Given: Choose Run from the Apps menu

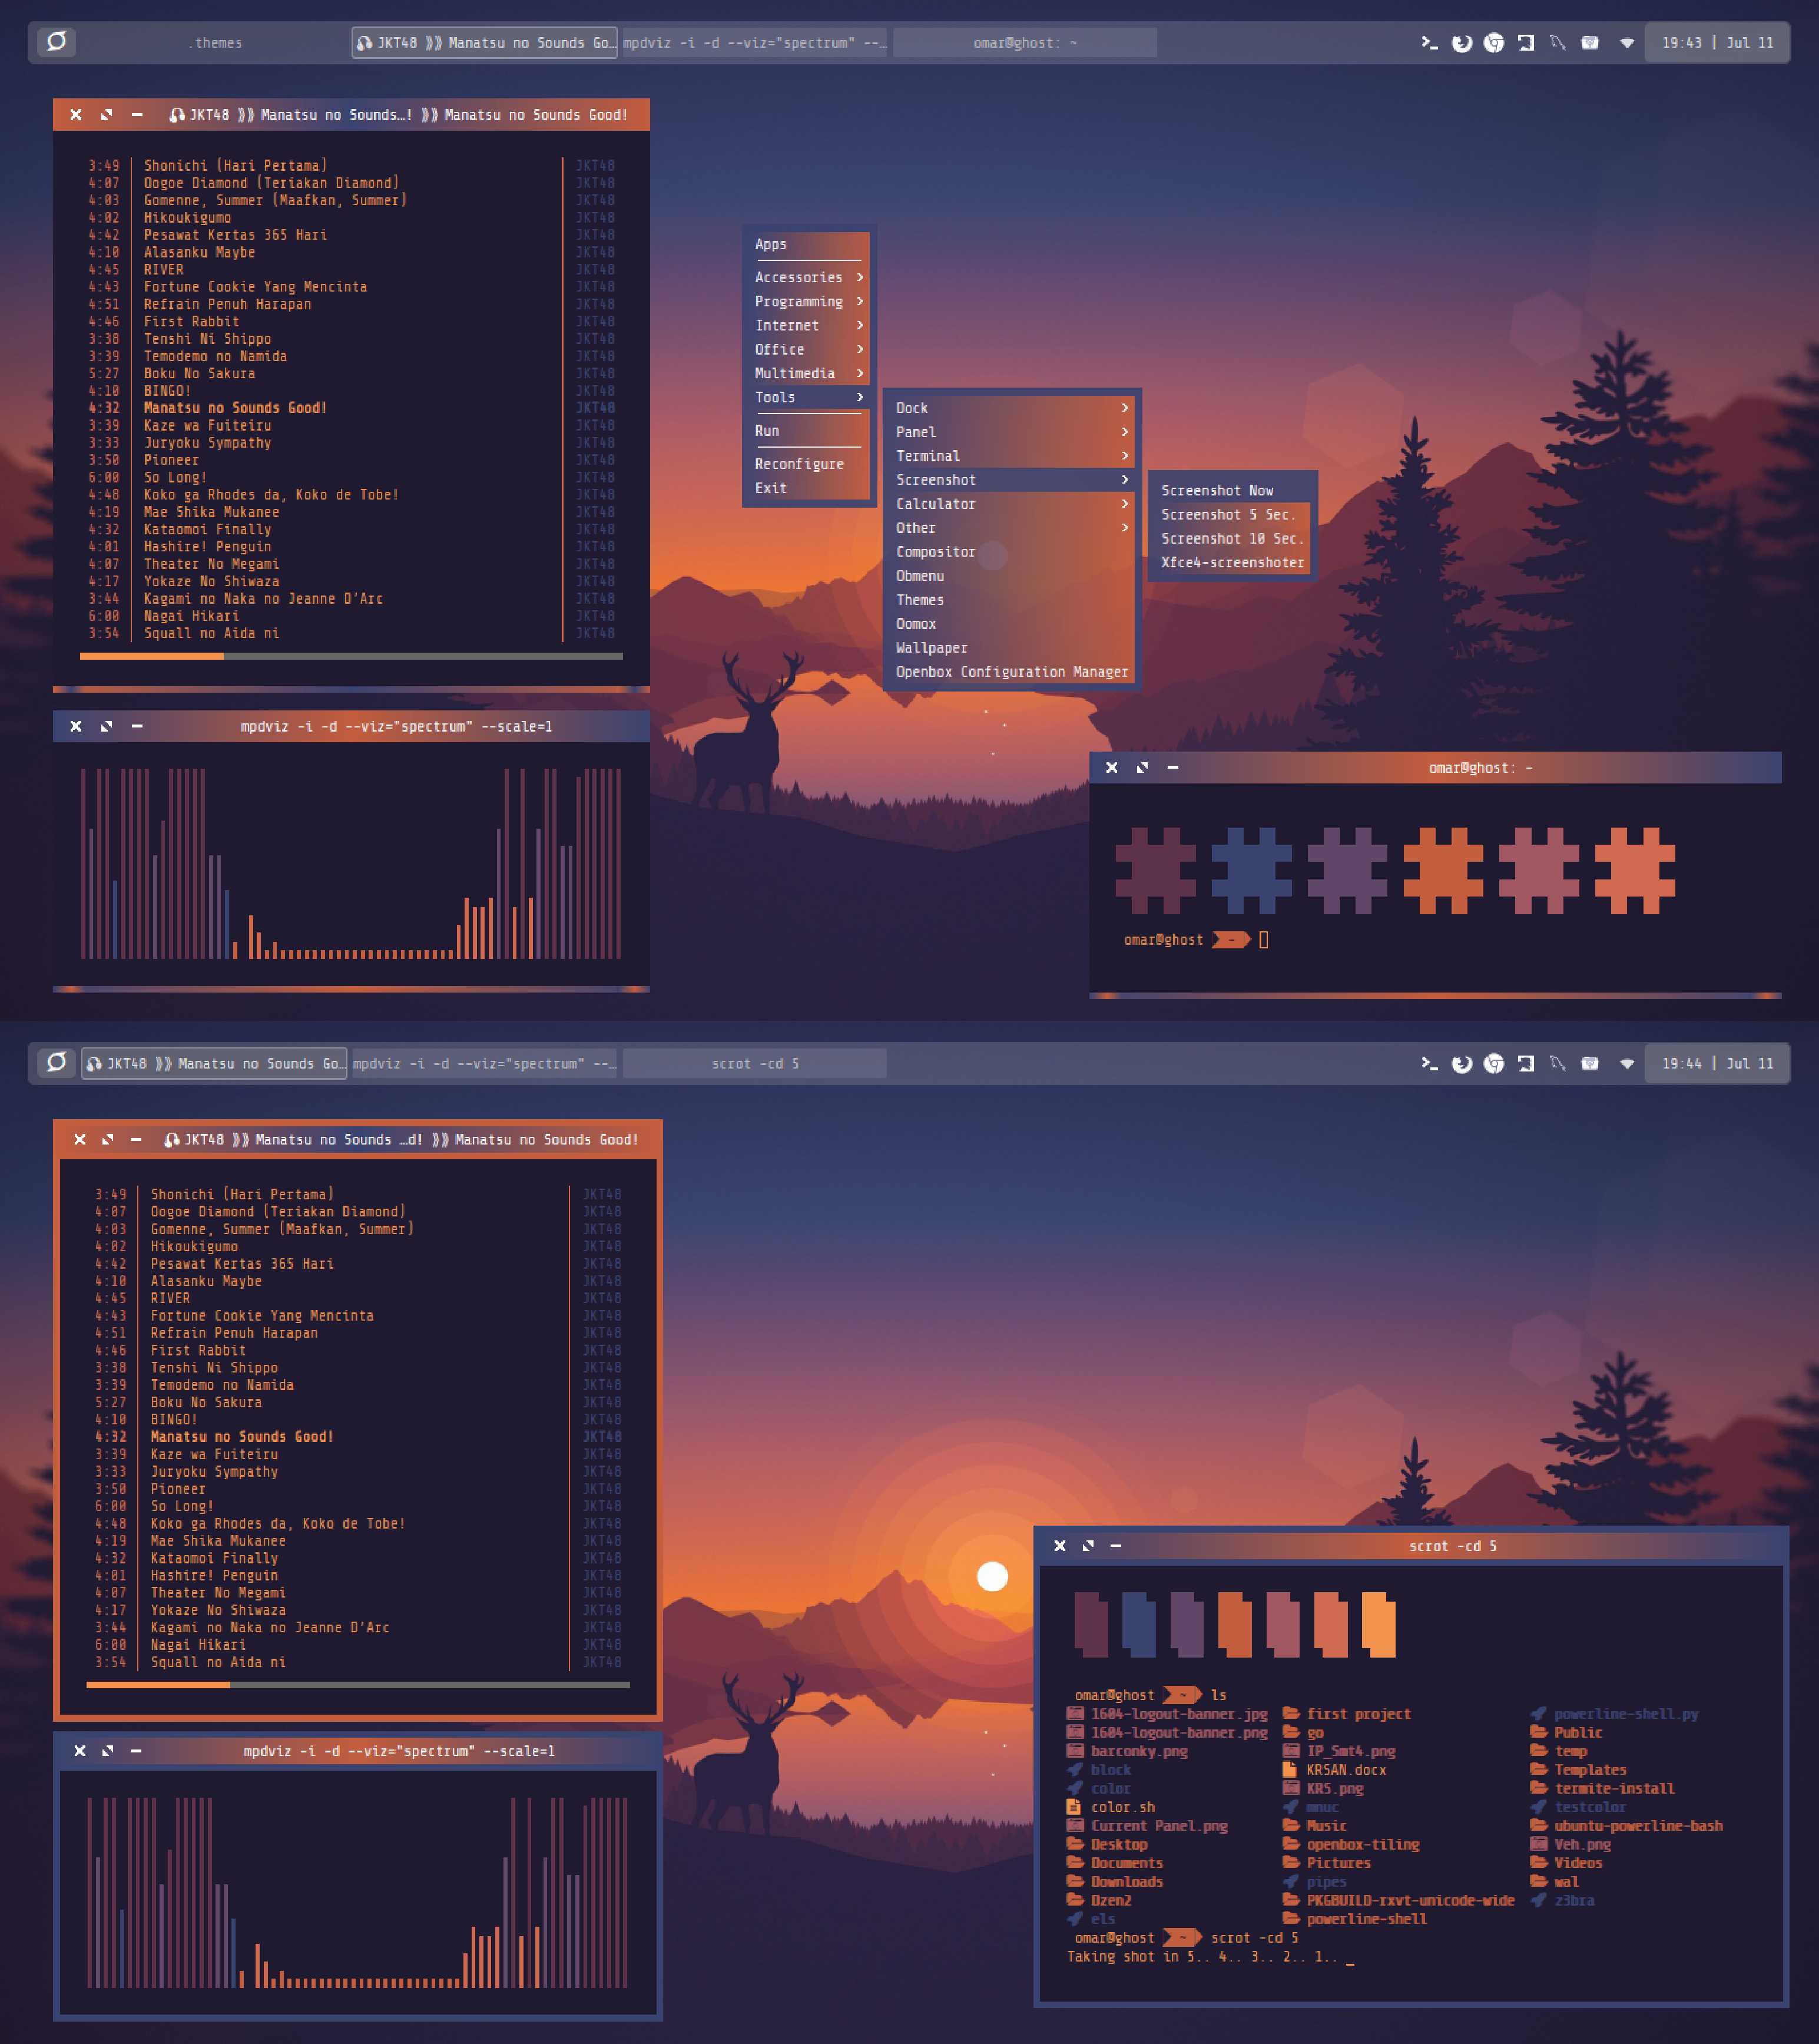Looking at the screenshot, I should 809,431.
